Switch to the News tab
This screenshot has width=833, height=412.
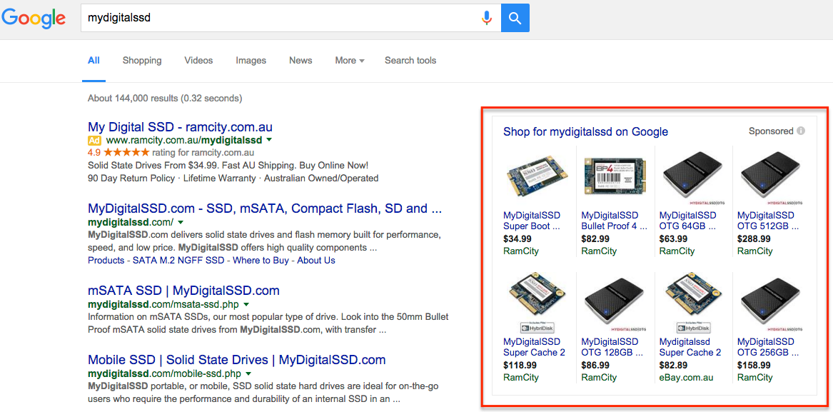301,61
